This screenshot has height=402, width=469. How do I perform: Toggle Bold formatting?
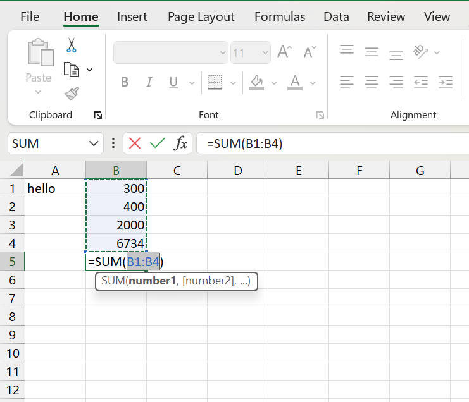125,82
